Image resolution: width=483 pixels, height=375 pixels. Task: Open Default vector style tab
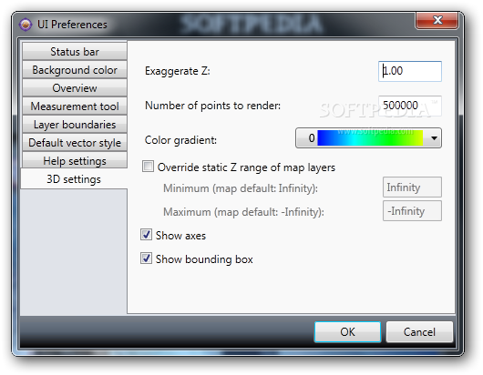(75, 142)
